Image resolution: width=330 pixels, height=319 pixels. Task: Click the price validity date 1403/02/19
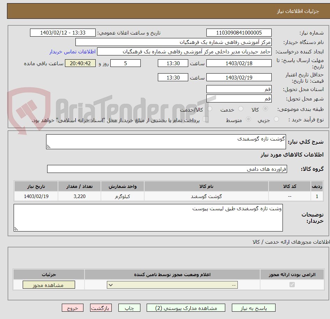[239, 77]
